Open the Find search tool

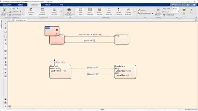(12, 9)
